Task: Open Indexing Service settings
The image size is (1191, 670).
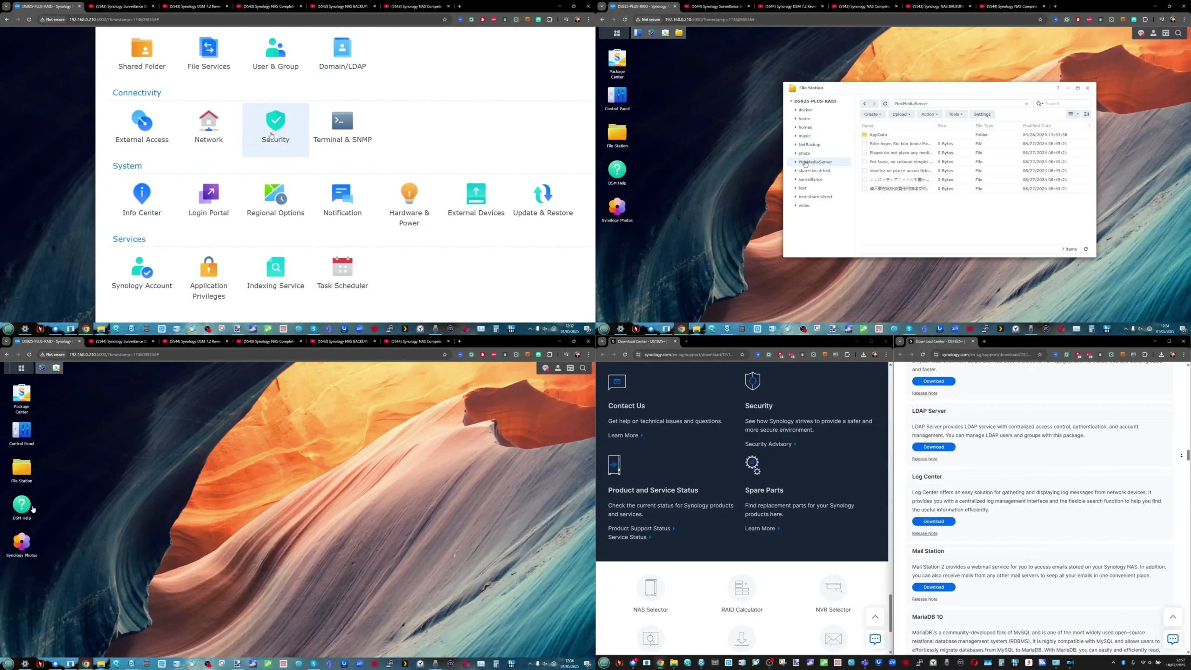Action: pos(275,273)
